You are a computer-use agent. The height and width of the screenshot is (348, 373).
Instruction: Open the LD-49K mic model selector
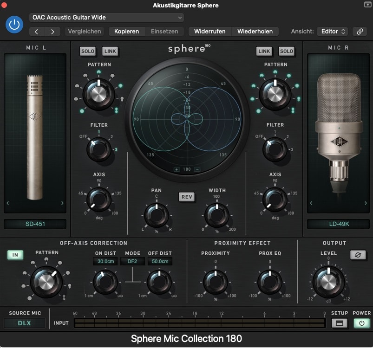click(x=339, y=224)
